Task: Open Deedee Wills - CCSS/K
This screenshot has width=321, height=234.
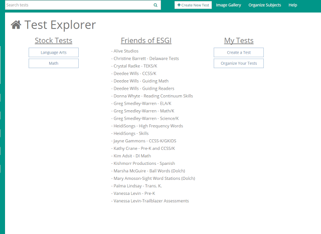Action: (x=134, y=74)
